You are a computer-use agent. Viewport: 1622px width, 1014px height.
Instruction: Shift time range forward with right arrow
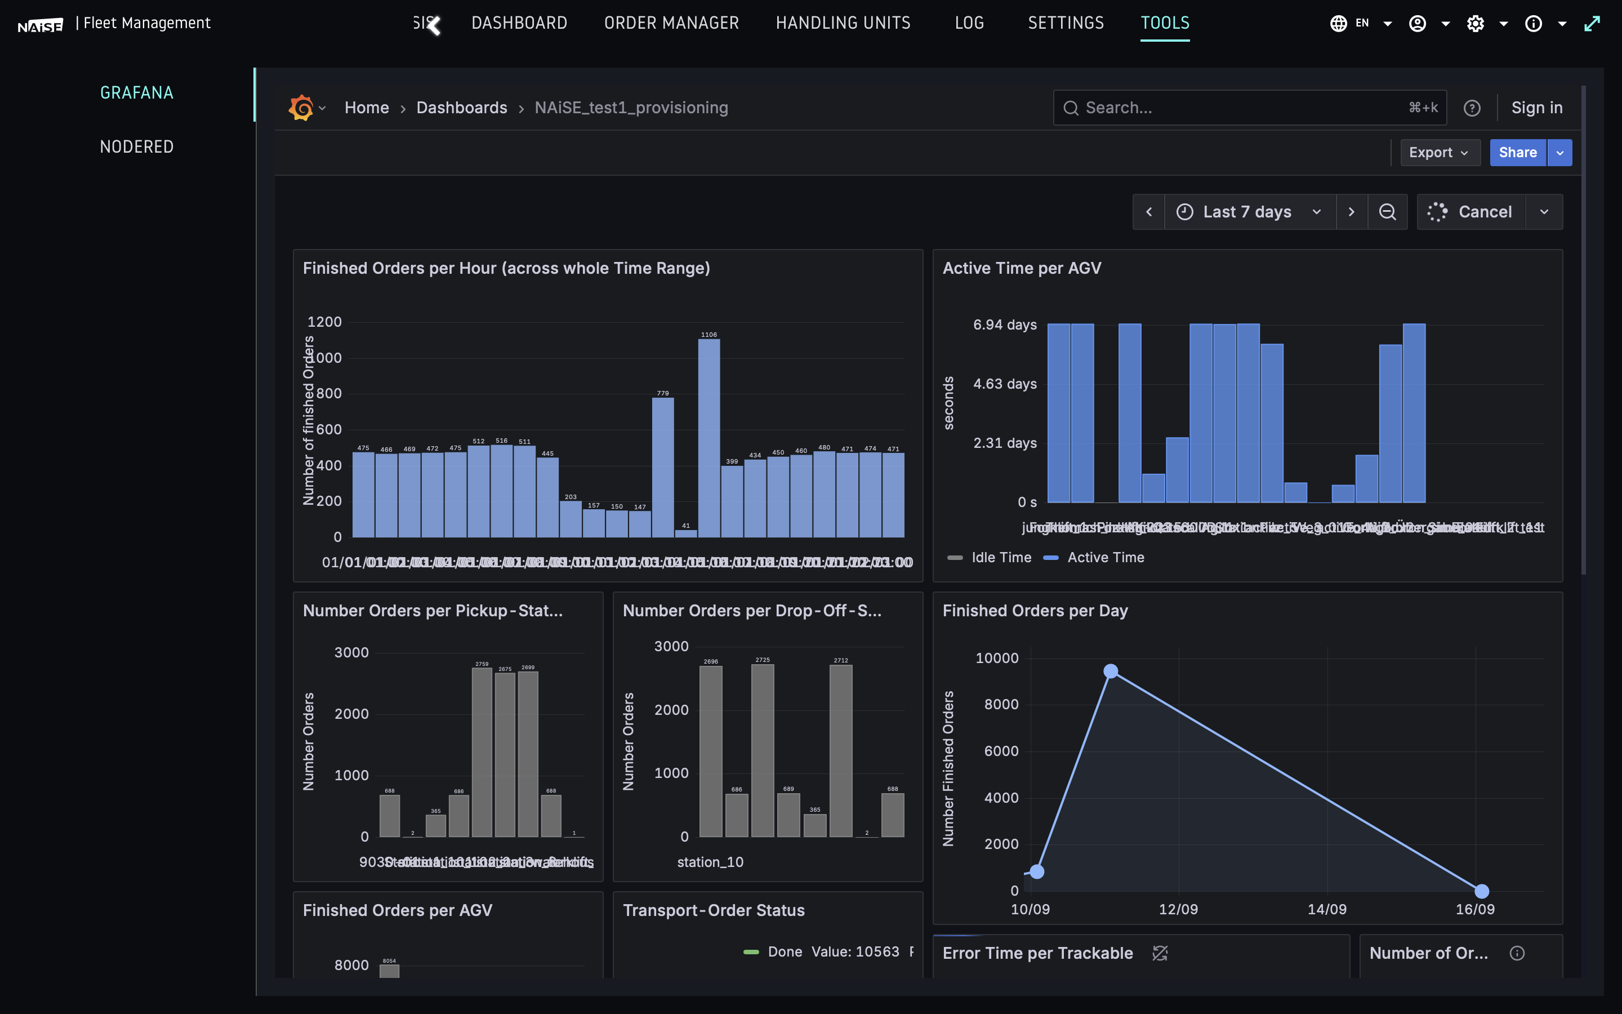[x=1352, y=212]
